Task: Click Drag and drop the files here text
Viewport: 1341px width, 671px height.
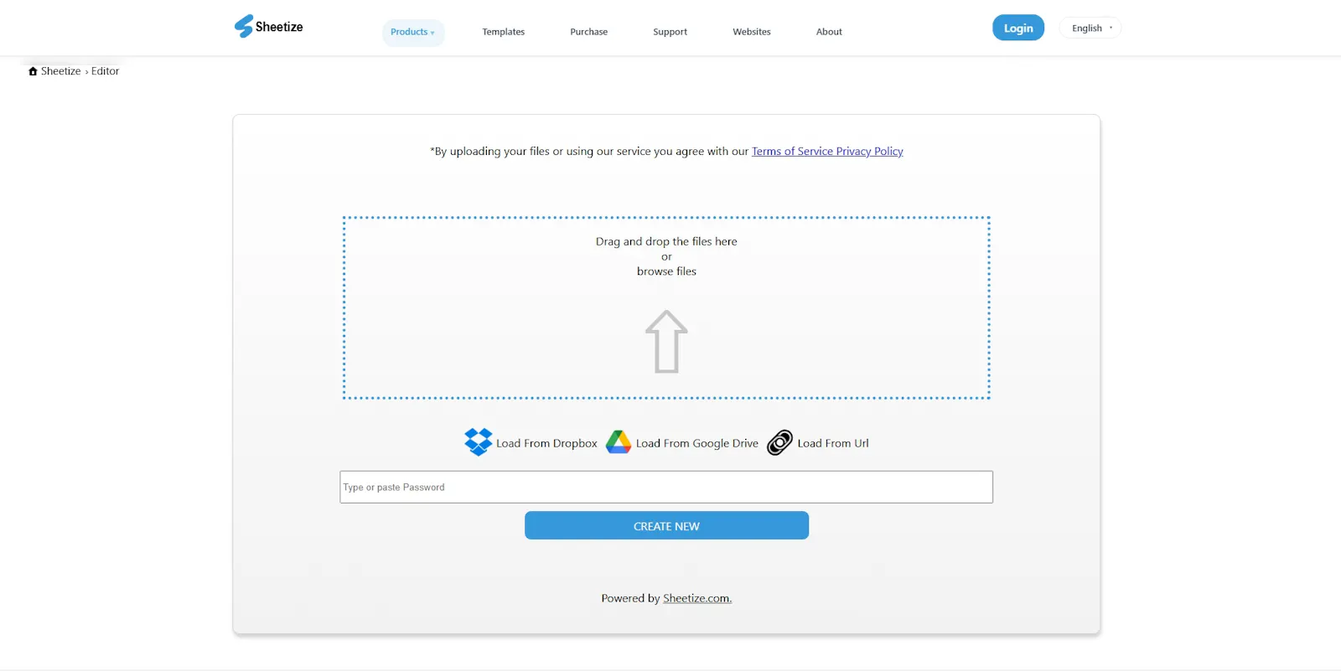Action: click(x=666, y=241)
